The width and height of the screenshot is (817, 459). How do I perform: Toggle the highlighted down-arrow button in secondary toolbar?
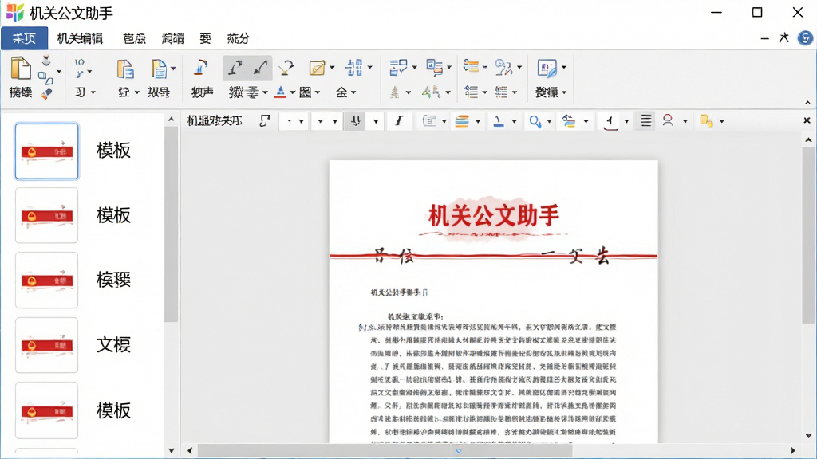[356, 121]
